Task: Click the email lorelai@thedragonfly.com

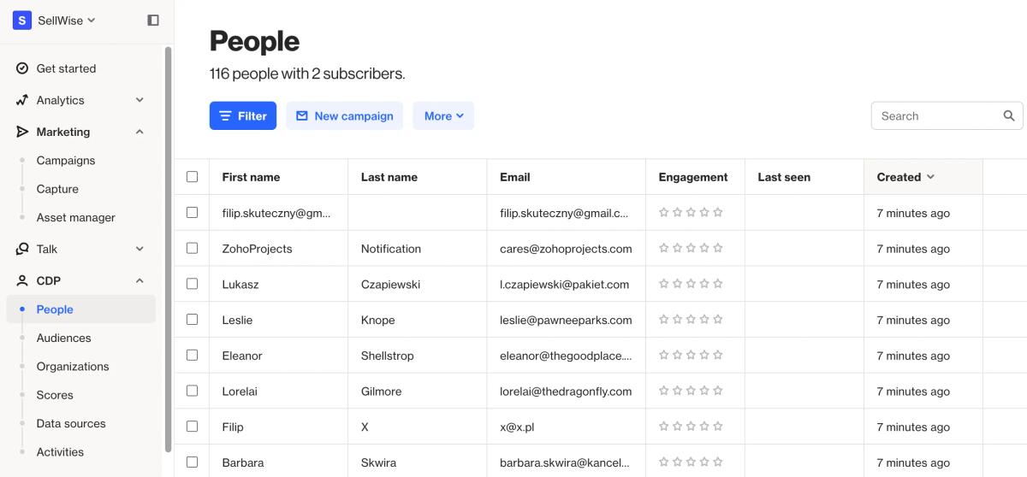Action: click(x=566, y=392)
